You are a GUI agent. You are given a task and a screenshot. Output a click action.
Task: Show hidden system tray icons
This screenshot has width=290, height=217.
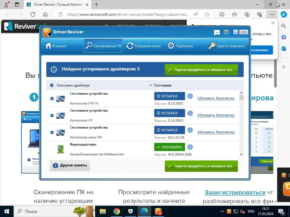point(222,211)
